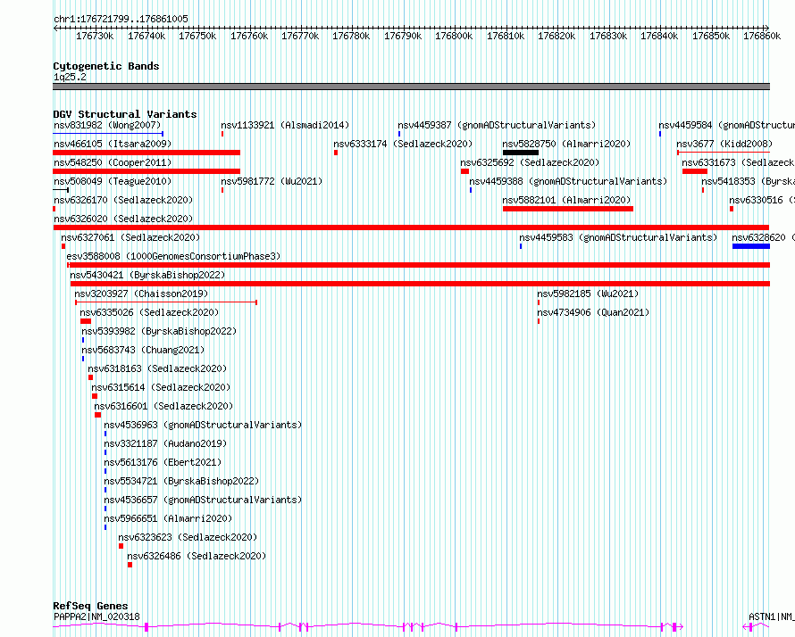Open variant nsv548250 (Cooper2011) label
Image resolution: width=795 pixels, height=637 pixels.
[113, 162]
